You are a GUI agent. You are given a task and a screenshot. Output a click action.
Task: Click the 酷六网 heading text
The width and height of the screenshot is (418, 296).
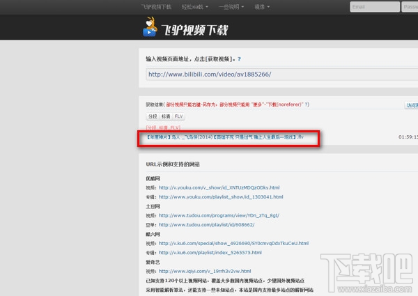[153, 234]
